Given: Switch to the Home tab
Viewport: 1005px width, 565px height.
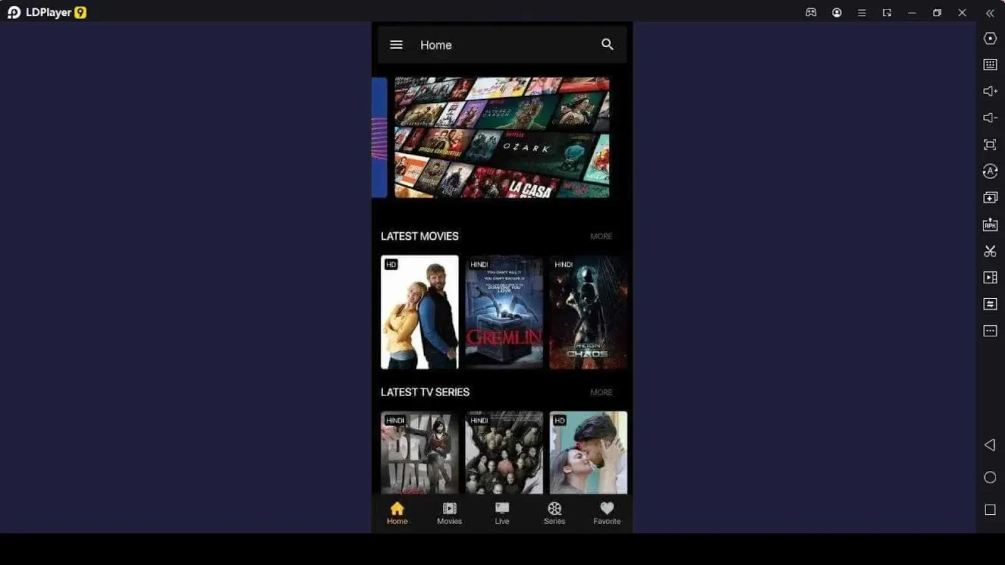Looking at the screenshot, I should pos(397,513).
